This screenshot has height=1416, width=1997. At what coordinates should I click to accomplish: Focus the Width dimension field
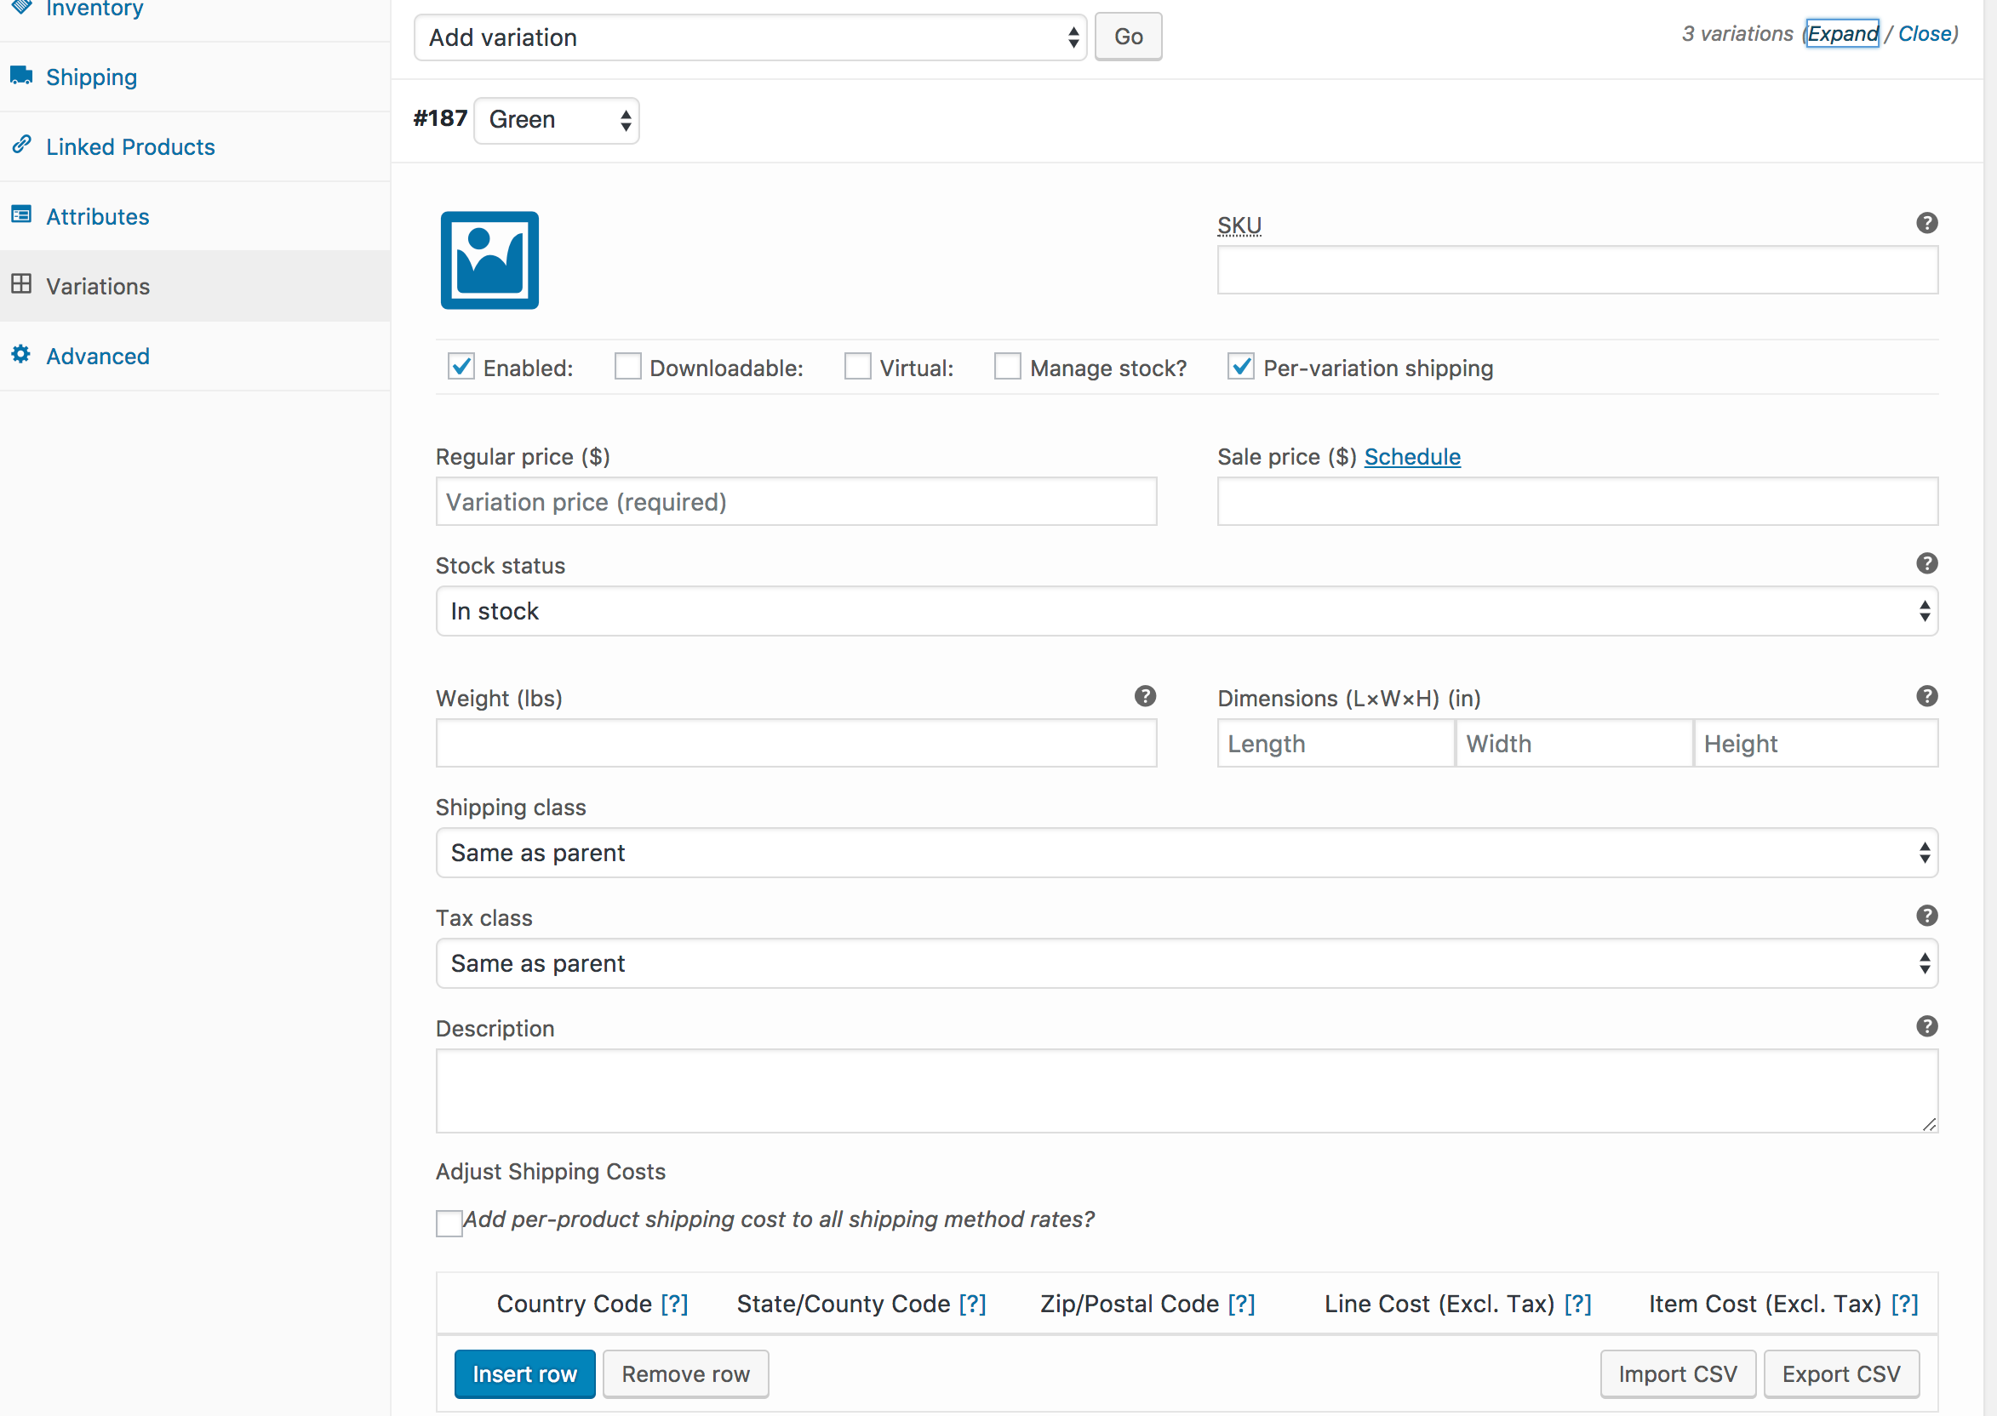point(1574,743)
